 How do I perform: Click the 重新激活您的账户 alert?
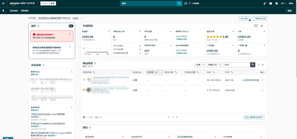(x=52, y=36)
